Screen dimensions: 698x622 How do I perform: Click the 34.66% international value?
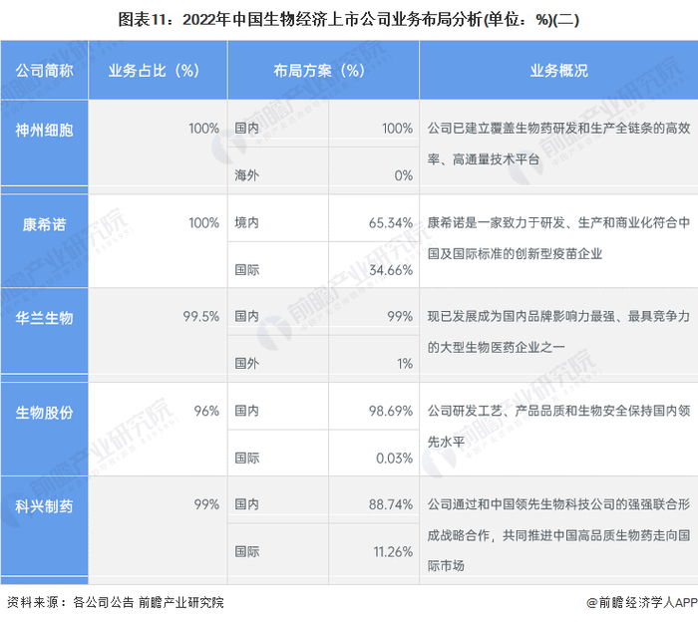point(391,270)
